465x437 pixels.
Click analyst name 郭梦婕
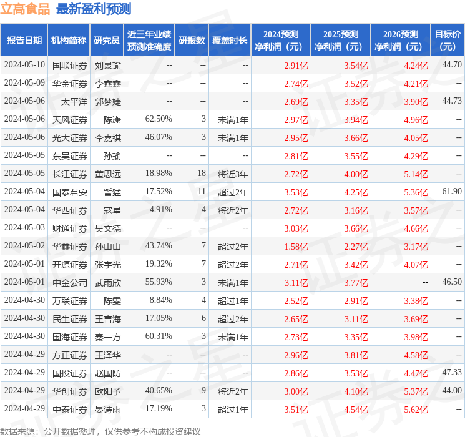[x=108, y=102]
